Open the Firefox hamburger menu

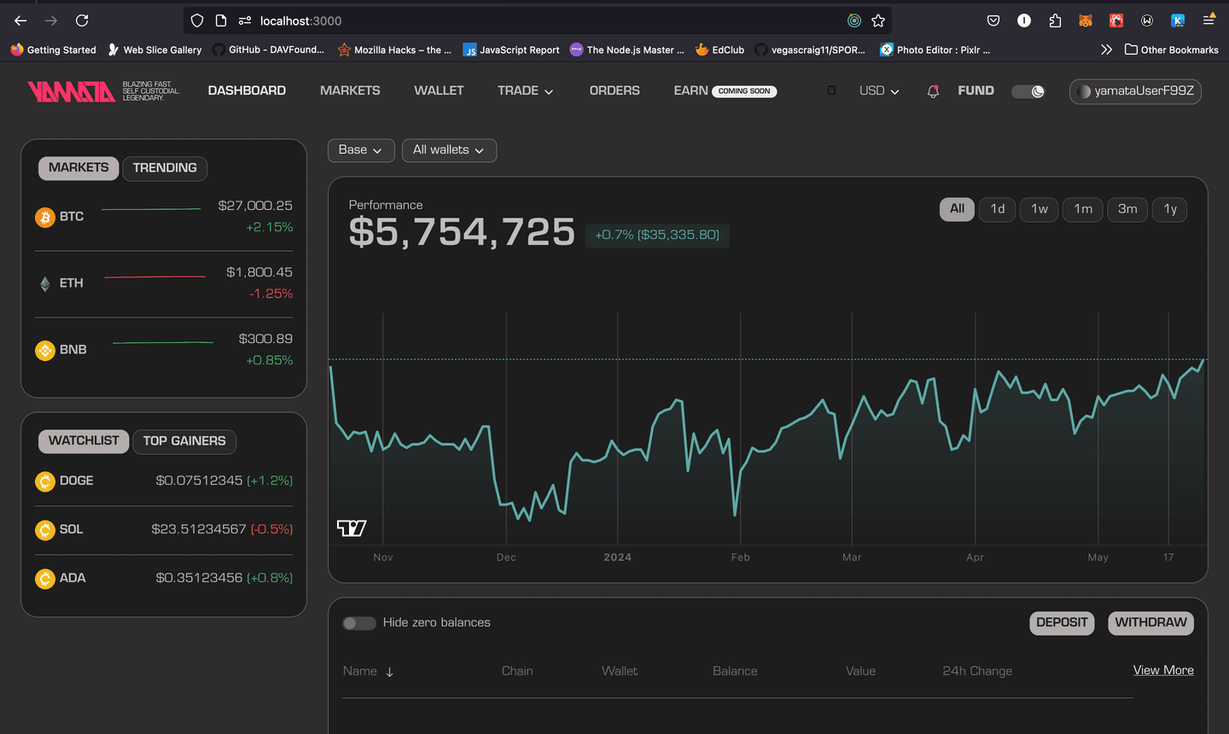(x=1209, y=20)
